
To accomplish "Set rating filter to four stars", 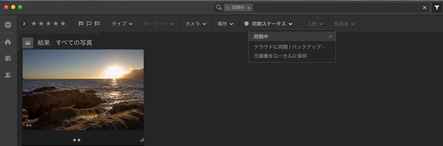I will coord(56,24).
